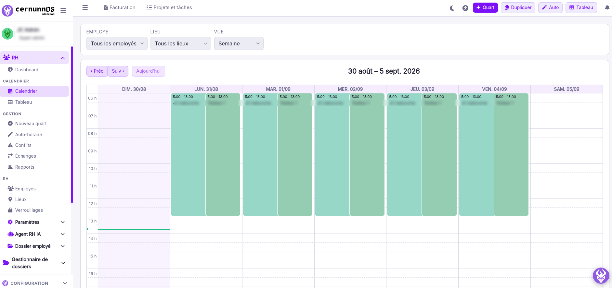Viewport: 612px width, 288px height.
Task: Open the Employé dropdown
Action: pyautogui.click(x=117, y=43)
